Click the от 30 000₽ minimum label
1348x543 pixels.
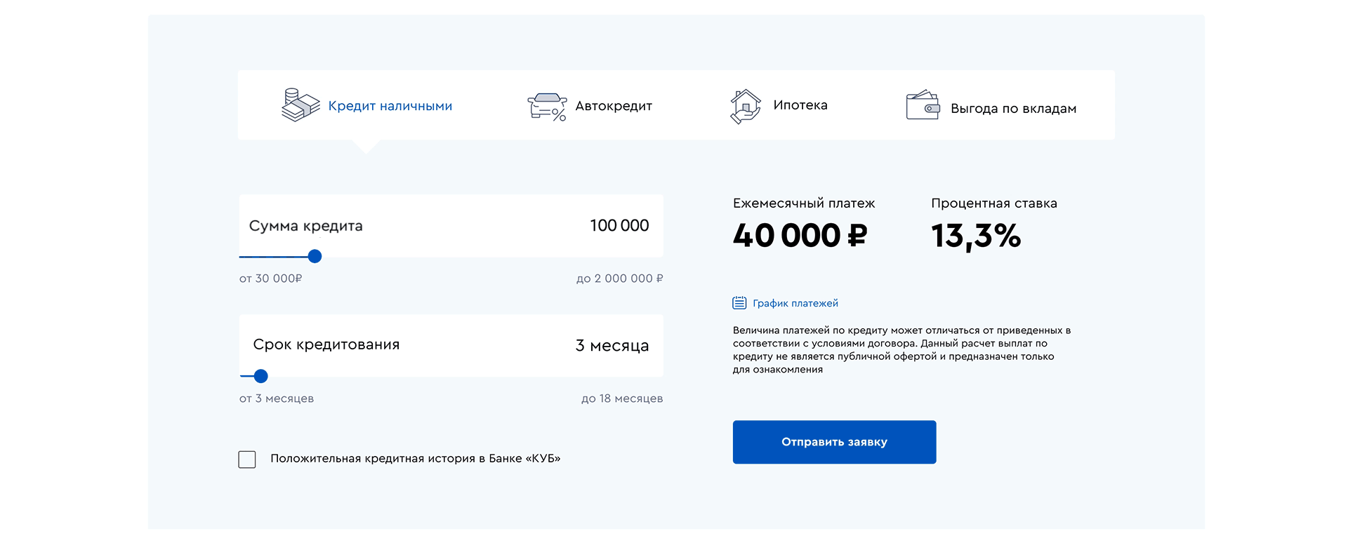(271, 279)
